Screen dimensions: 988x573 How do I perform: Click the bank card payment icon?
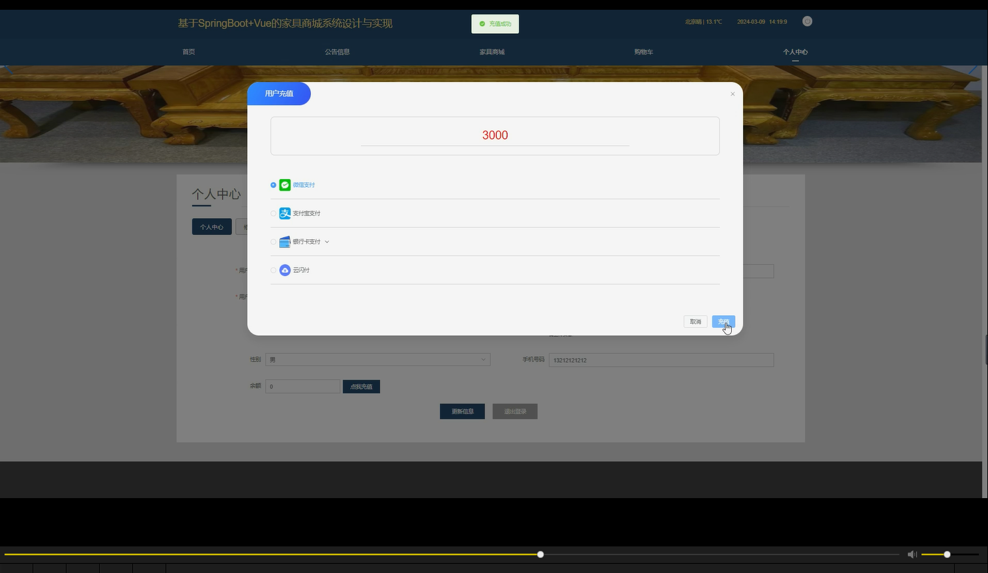(x=285, y=242)
